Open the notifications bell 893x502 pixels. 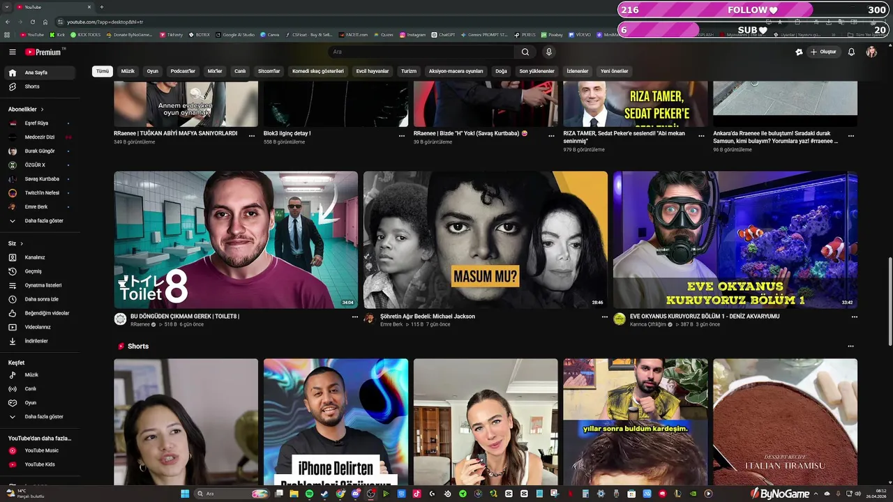(851, 52)
